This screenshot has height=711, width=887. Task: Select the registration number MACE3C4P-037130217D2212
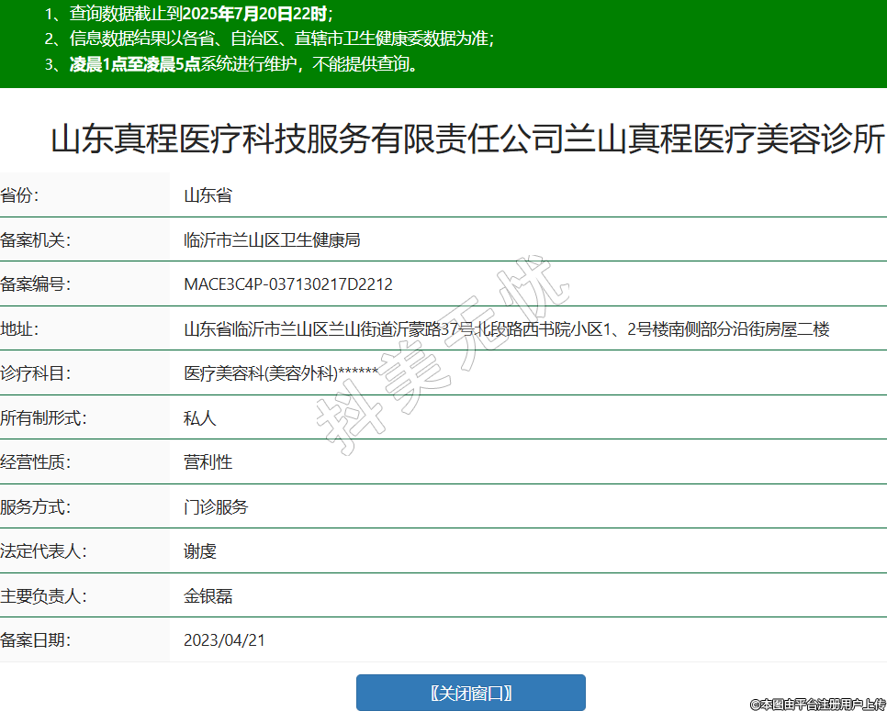click(288, 284)
